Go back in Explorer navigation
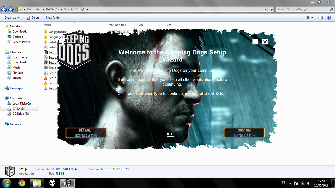 point(4,9)
